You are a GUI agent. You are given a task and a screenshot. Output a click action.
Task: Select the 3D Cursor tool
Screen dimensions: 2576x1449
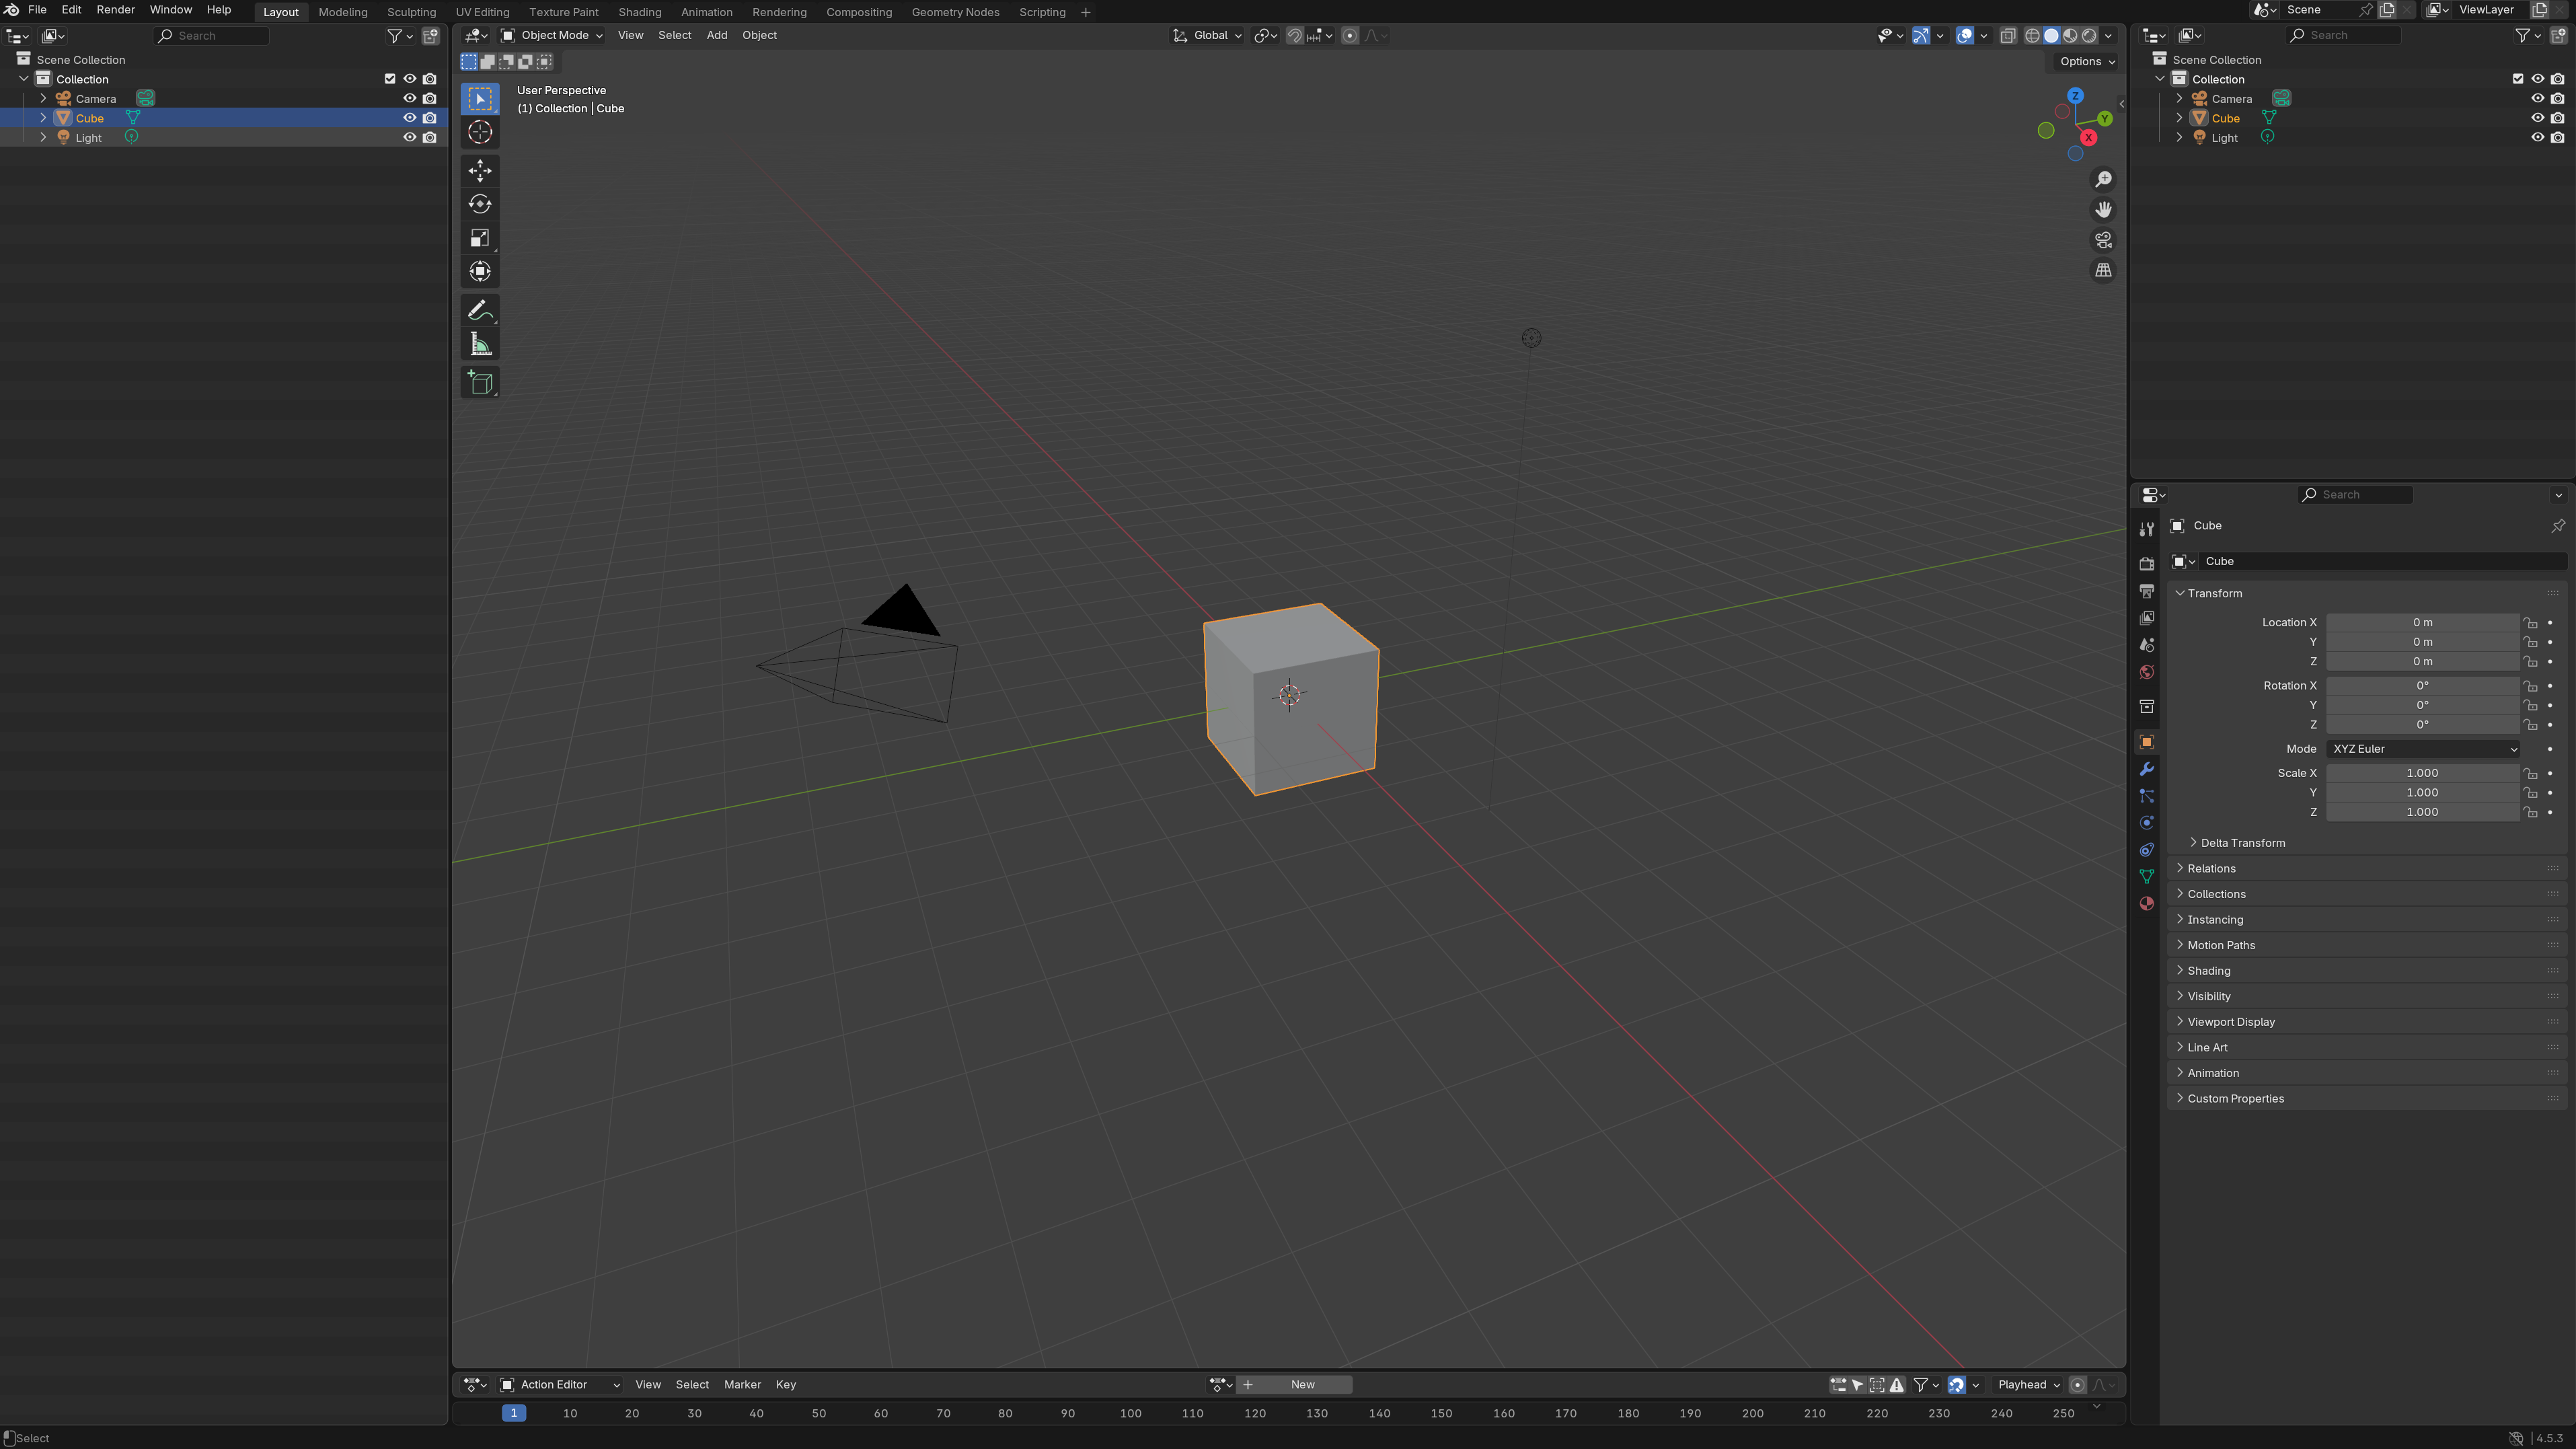480,132
